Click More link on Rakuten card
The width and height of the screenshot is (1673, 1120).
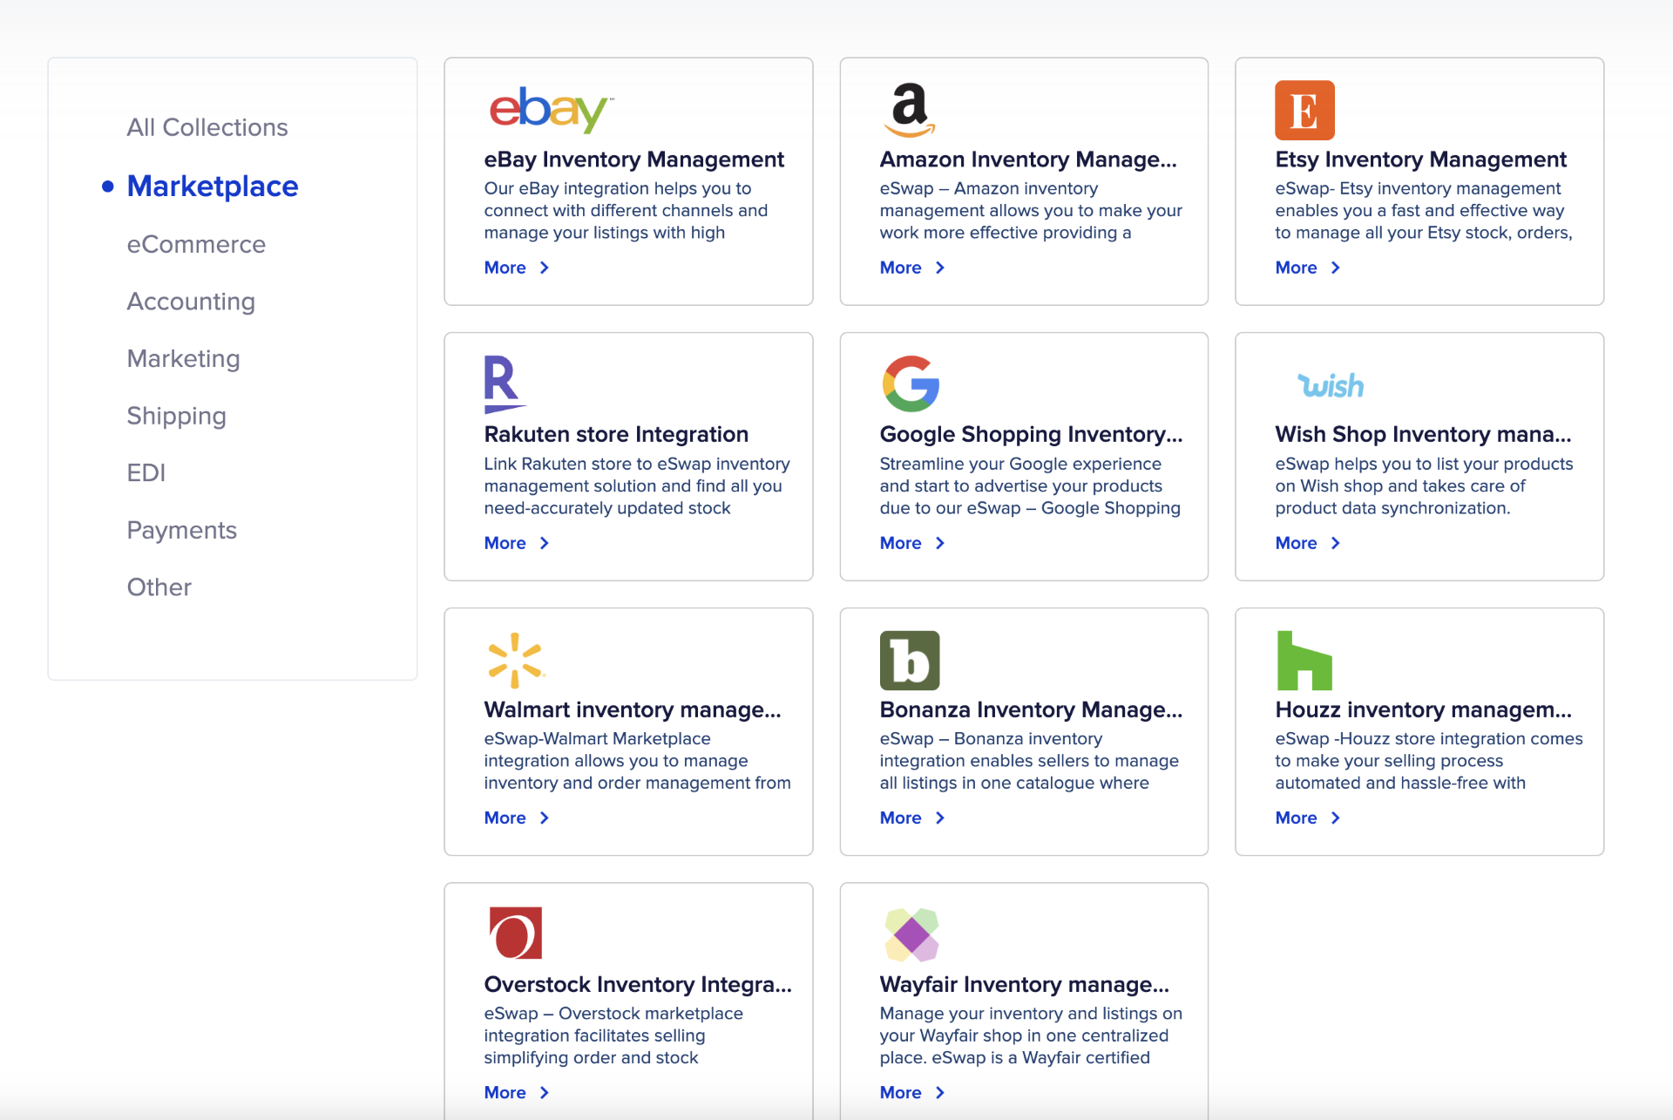coord(517,543)
